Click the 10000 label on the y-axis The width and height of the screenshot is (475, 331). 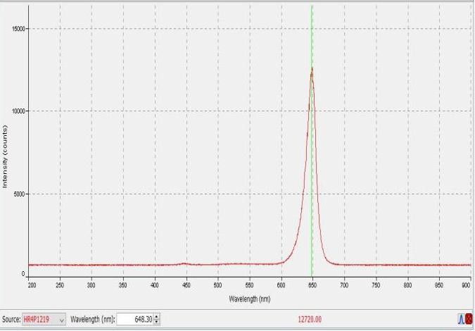pyautogui.click(x=18, y=111)
